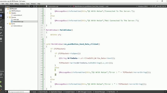Click the Line 45, Col 10 position indicator
The height and width of the screenshot is (93, 167).
[x=161, y=6]
